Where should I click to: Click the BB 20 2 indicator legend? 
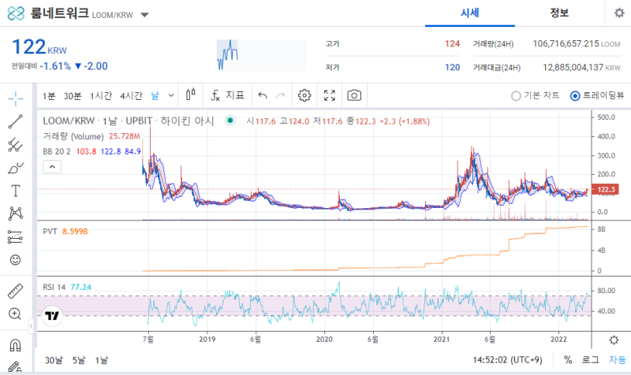click(x=56, y=151)
